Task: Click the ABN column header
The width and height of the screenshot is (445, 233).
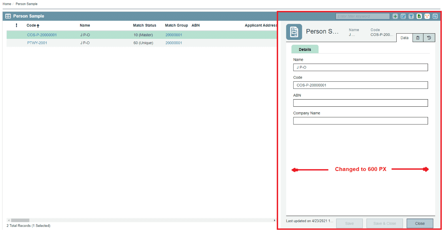Action: (196, 25)
